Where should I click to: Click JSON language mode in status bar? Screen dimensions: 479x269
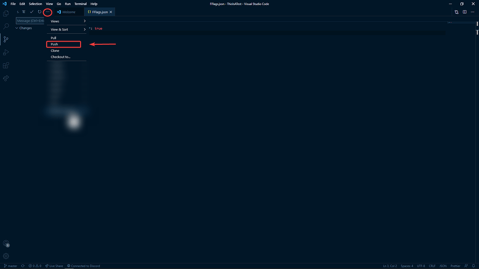pos(443,266)
